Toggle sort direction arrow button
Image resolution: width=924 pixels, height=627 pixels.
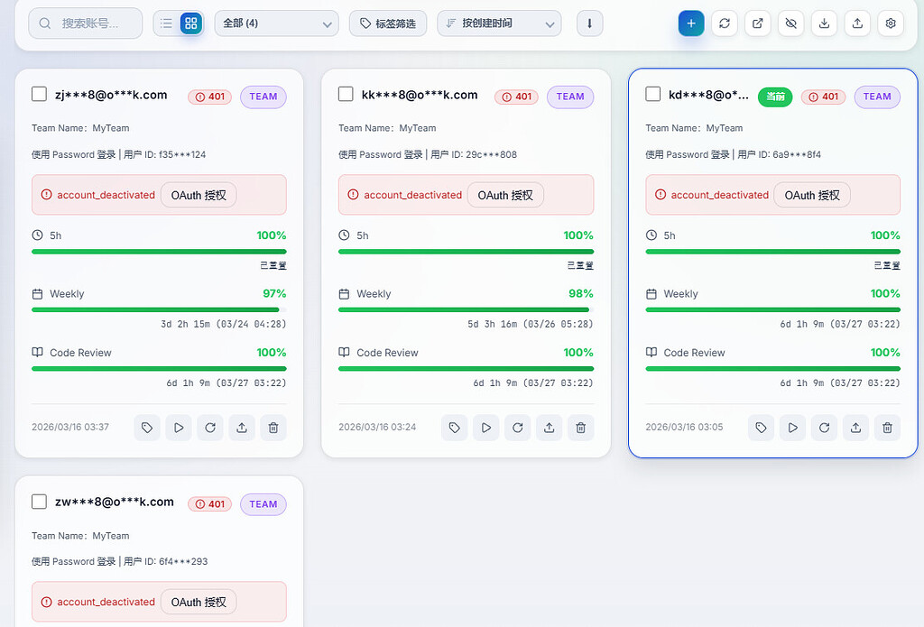tap(589, 23)
